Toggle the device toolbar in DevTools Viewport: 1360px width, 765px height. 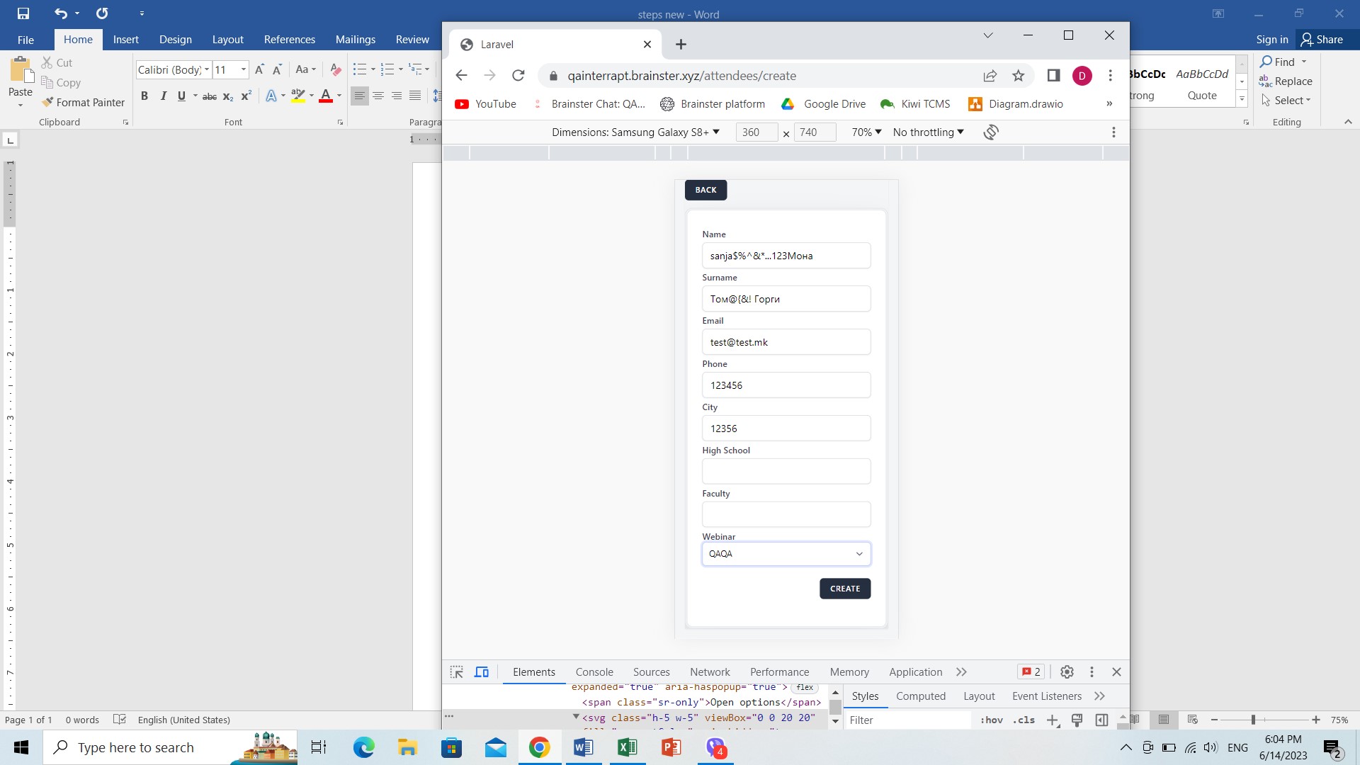tap(482, 672)
